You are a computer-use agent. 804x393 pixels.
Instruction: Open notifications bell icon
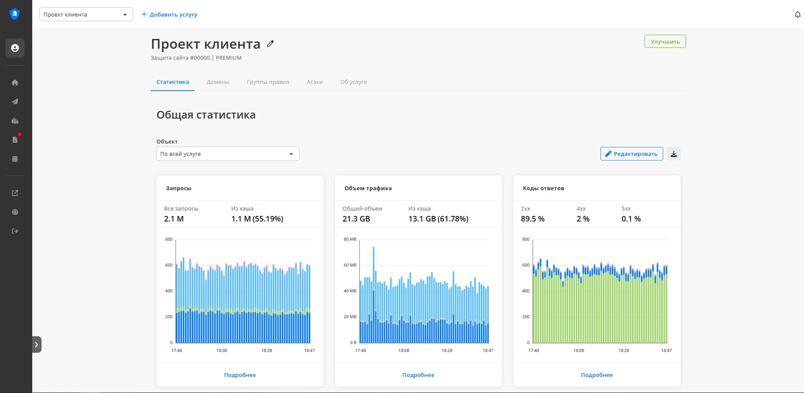[797, 15]
